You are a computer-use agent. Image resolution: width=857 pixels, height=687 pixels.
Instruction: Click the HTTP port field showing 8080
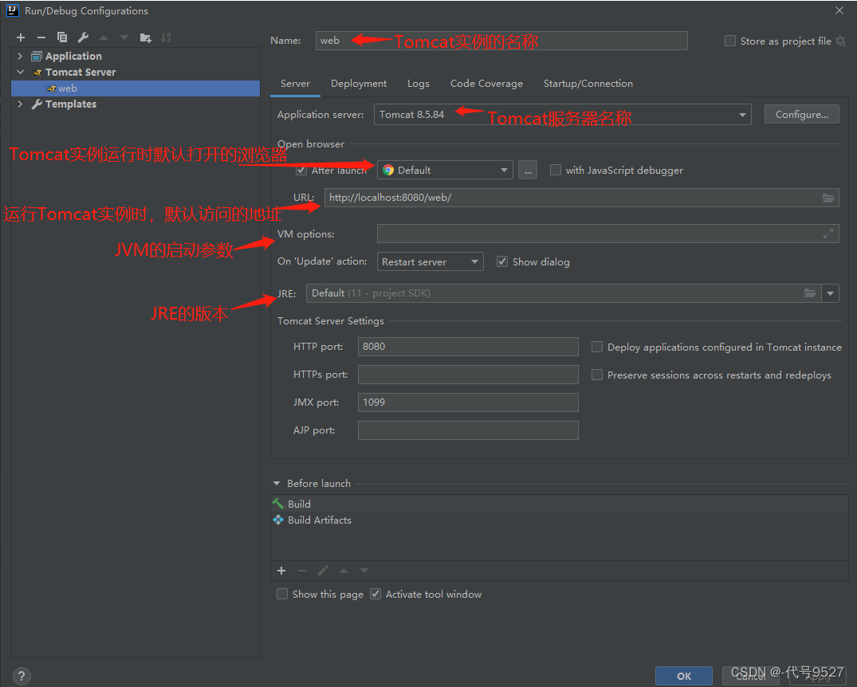point(468,347)
